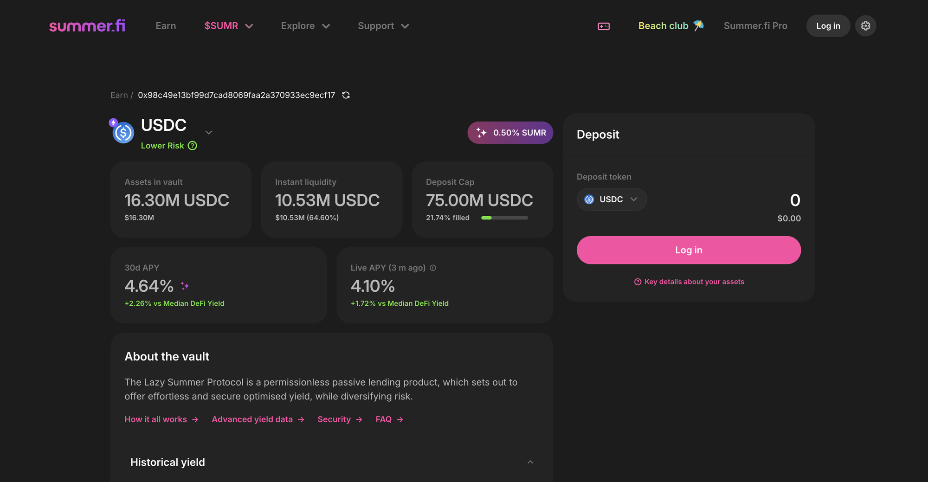Image resolution: width=928 pixels, height=482 pixels.
Task: Open the How it all works link
Action: 161,419
